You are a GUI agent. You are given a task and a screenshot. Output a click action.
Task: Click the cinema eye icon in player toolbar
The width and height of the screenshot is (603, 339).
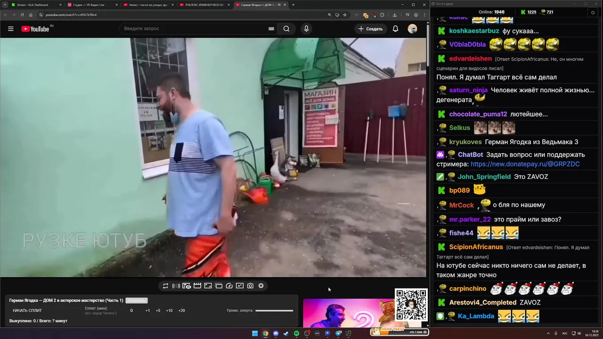pos(187,286)
